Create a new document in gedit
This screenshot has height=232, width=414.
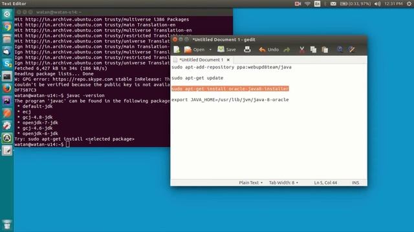[177, 50]
